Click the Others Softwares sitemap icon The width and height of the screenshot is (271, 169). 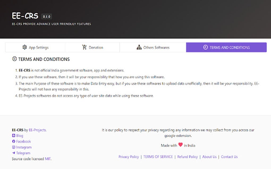tap(139, 47)
